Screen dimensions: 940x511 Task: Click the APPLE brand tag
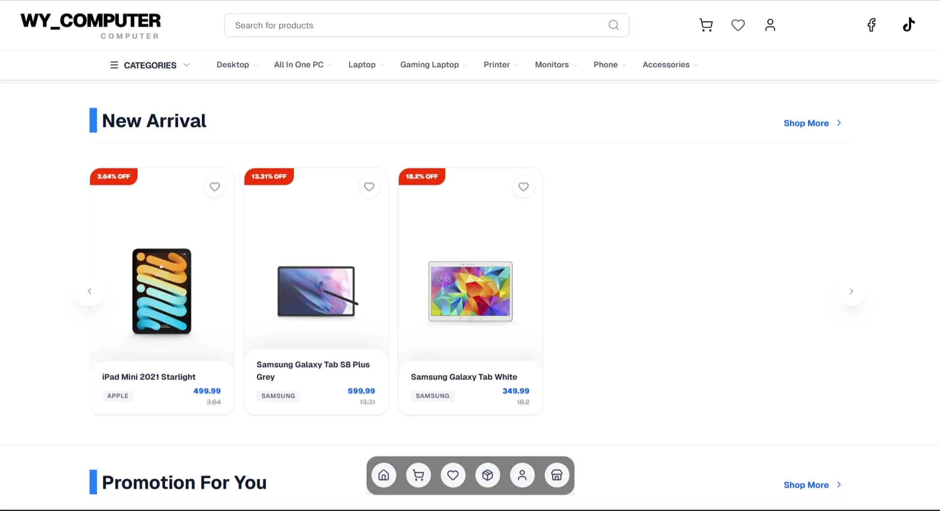tap(118, 396)
